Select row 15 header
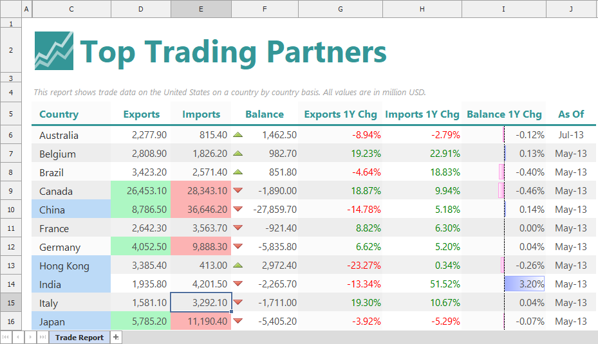The width and height of the screenshot is (598, 344). [11, 302]
